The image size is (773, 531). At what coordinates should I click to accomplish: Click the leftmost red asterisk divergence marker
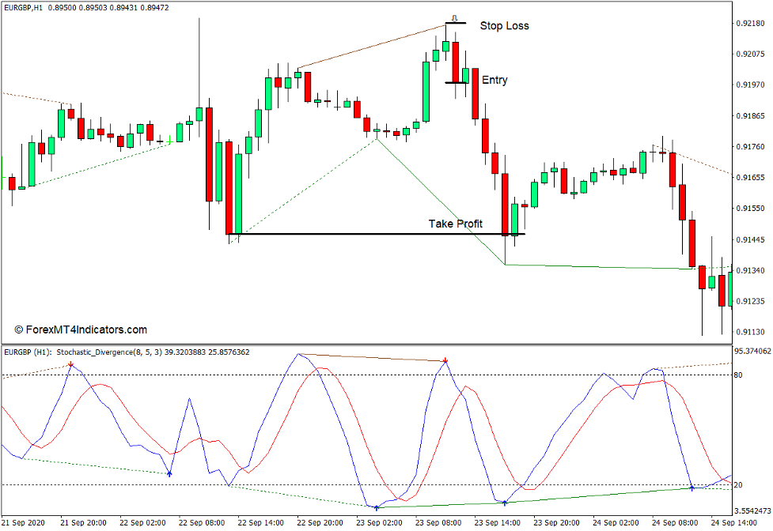[70, 363]
